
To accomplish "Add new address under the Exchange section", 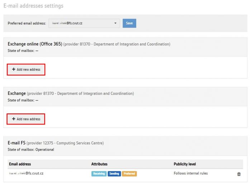I will (26, 119).
